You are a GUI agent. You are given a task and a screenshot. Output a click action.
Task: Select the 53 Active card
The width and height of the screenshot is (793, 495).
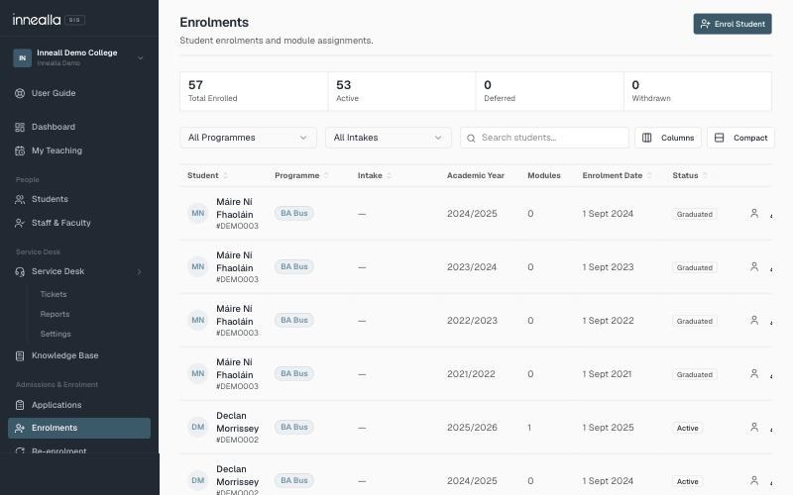click(401, 91)
